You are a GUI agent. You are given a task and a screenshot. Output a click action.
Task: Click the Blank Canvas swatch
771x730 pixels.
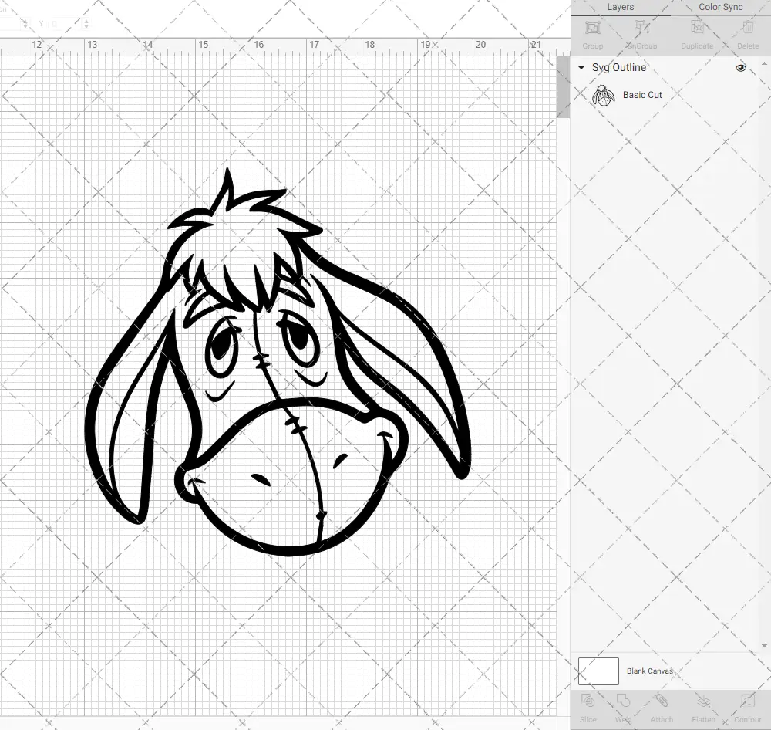tap(598, 671)
